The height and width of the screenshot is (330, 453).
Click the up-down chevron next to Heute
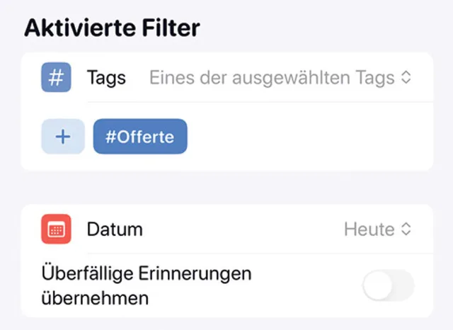(406, 229)
